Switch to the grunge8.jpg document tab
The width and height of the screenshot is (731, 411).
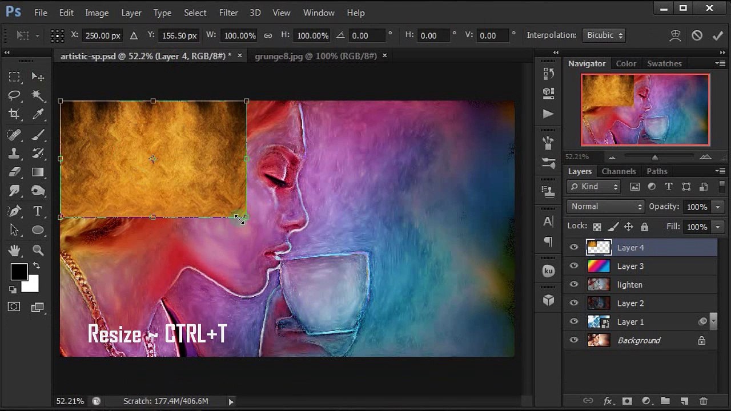pyautogui.click(x=315, y=56)
